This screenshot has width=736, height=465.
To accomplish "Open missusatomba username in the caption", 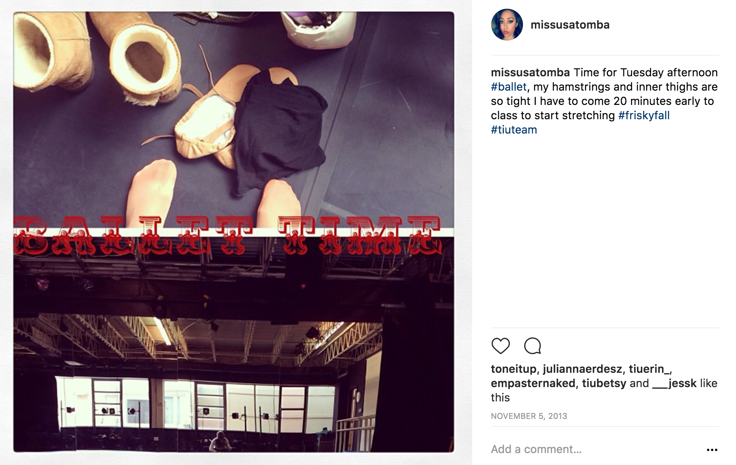I will tap(530, 72).
